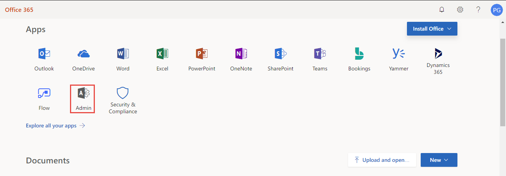Launch the OneNote app
This screenshot has height=176, width=506.
(x=241, y=60)
